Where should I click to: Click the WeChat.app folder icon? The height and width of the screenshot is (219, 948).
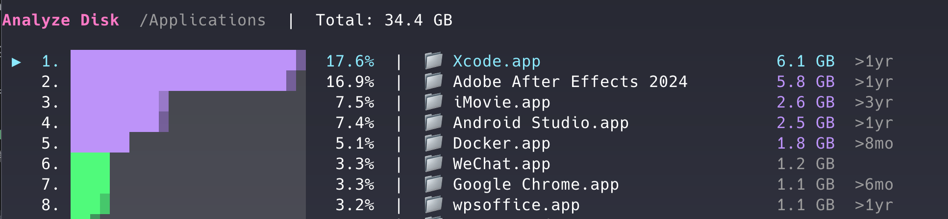[433, 163]
